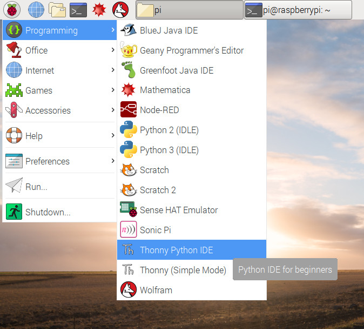Open the Office submenu label
This screenshot has width=364, height=329.
[x=36, y=50]
